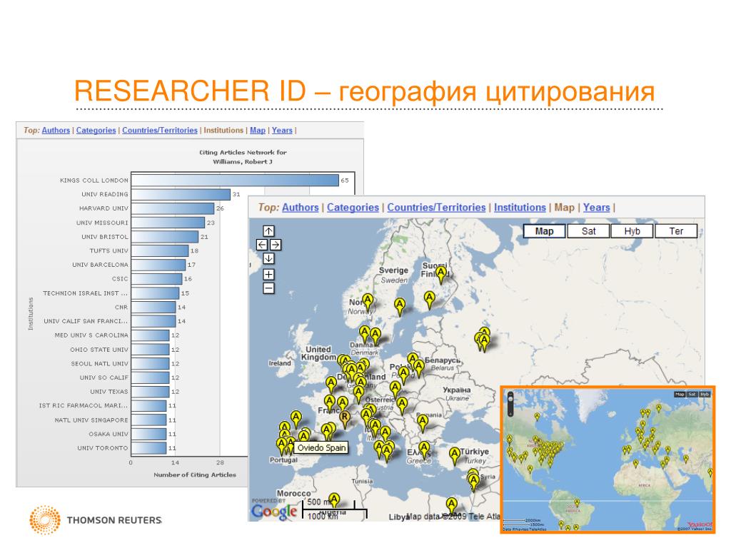Click the Univ Reading bar
The width and height of the screenshot is (731, 548).
(181, 194)
